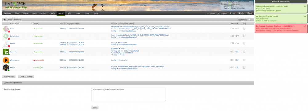This screenshot has height=111, width=308.
Task: Open the VMs tab
Action: click(70, 13)
